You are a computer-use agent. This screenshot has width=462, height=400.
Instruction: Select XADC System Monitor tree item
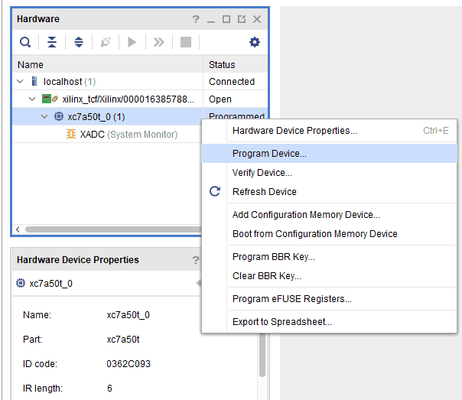click(x=128, y=135)
